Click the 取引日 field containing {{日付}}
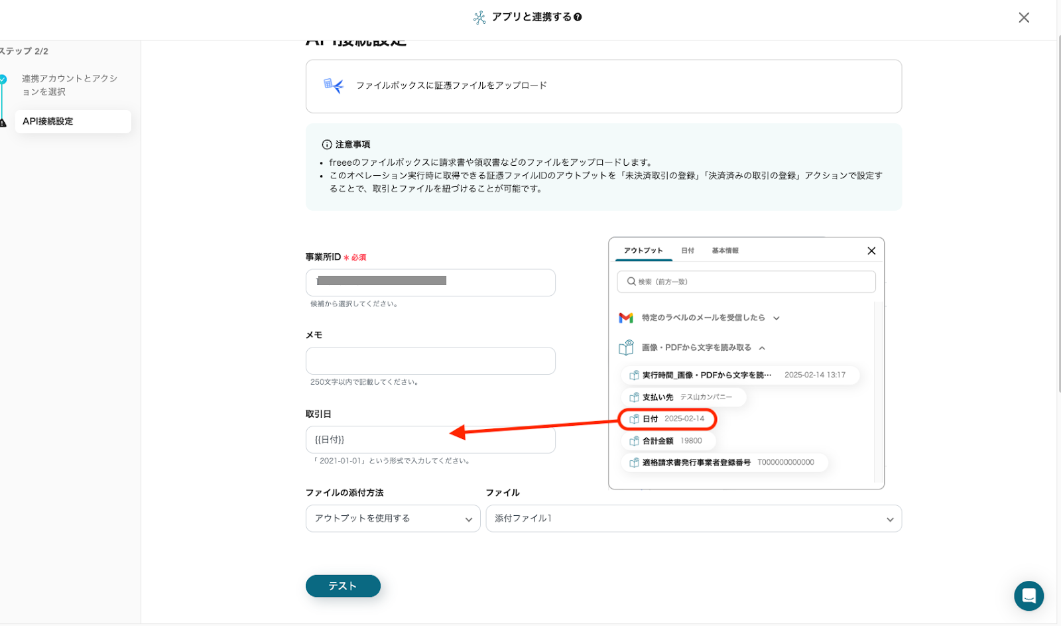Image resolution: width=1061 pixels, height=626 pixels. click(x=430, y=440)
